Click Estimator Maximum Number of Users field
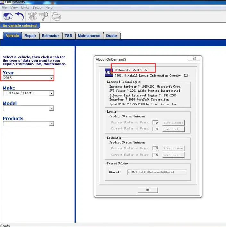The image size is (226, 227). 155,148
